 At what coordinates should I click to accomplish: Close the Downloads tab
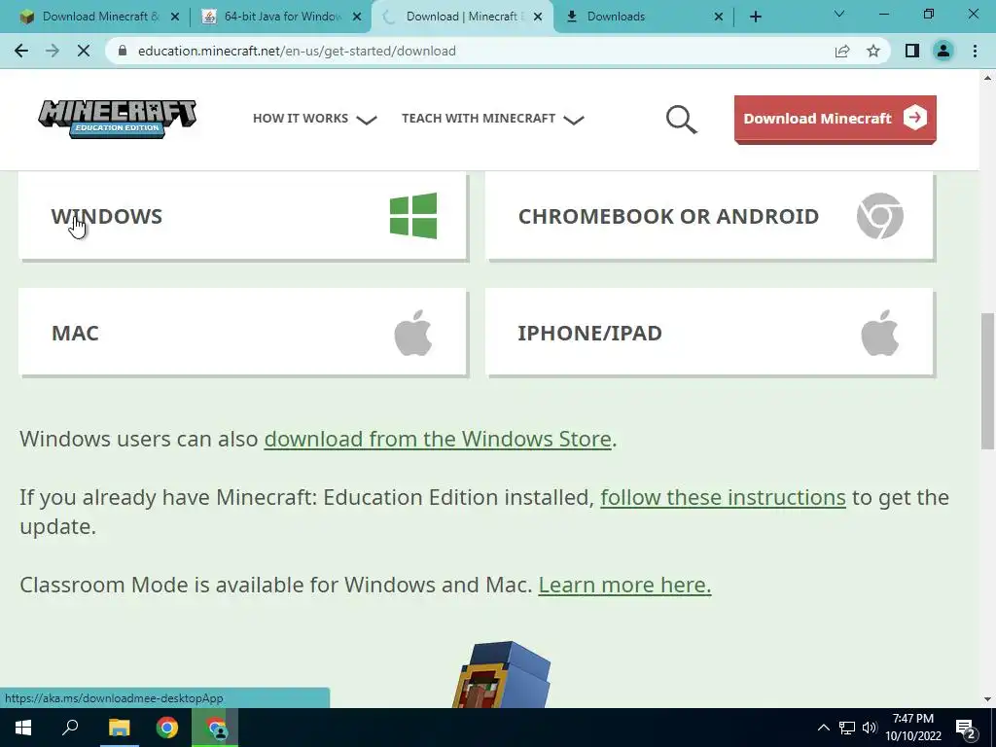(719, 17)
